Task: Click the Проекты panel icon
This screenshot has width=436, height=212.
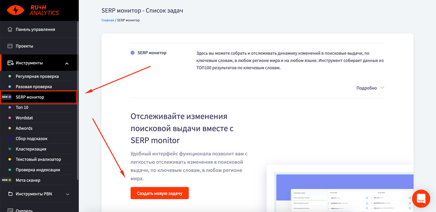Action: coord(10,46)
